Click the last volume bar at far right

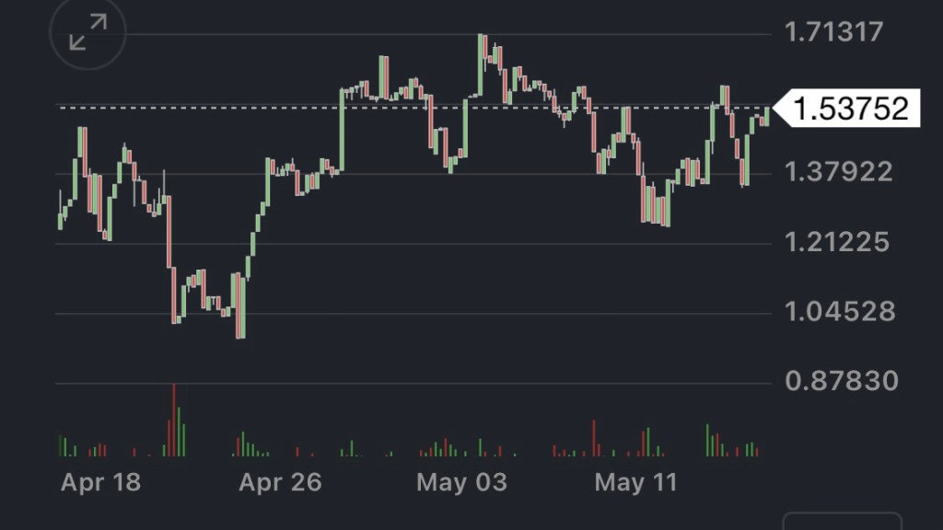(x=757, y=450)
